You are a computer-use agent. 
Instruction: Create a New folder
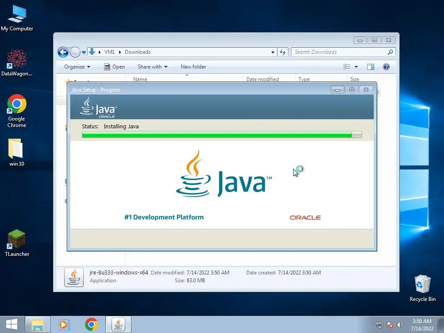click(x=193, y=67)
